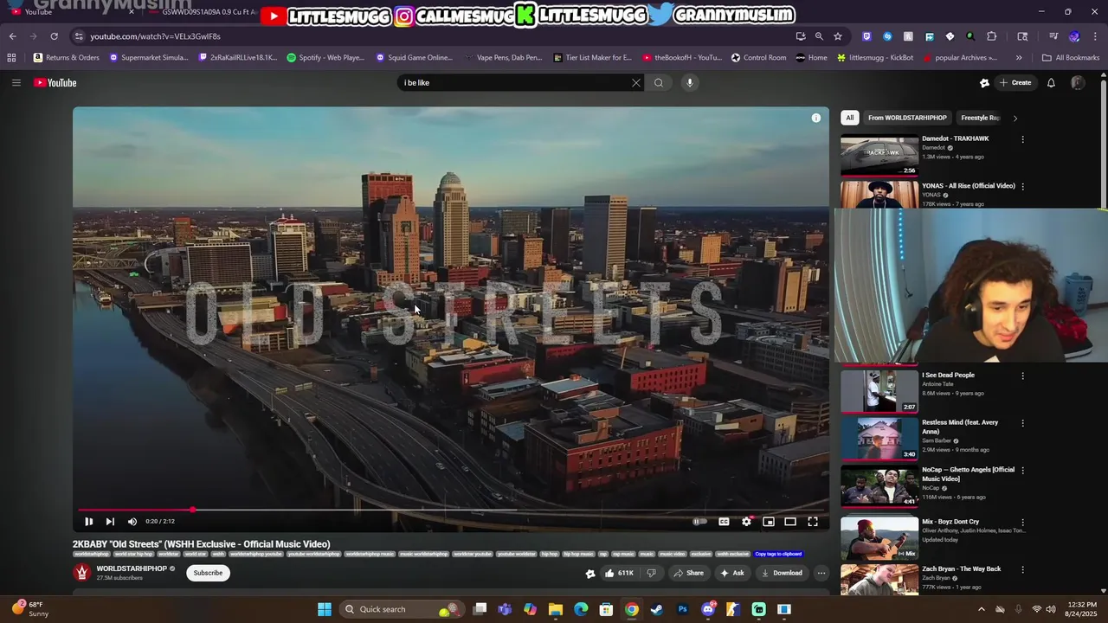Open Chrome media controls icon
This screenshot has width=1108, height=623.
coord(1053,36)
